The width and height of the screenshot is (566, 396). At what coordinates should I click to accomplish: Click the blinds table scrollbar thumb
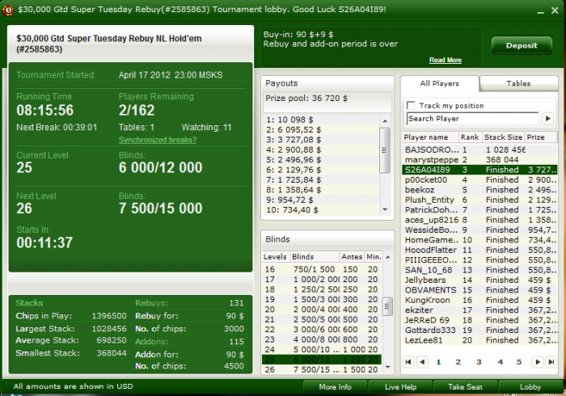pyautogui.click(x=387, y=306)
